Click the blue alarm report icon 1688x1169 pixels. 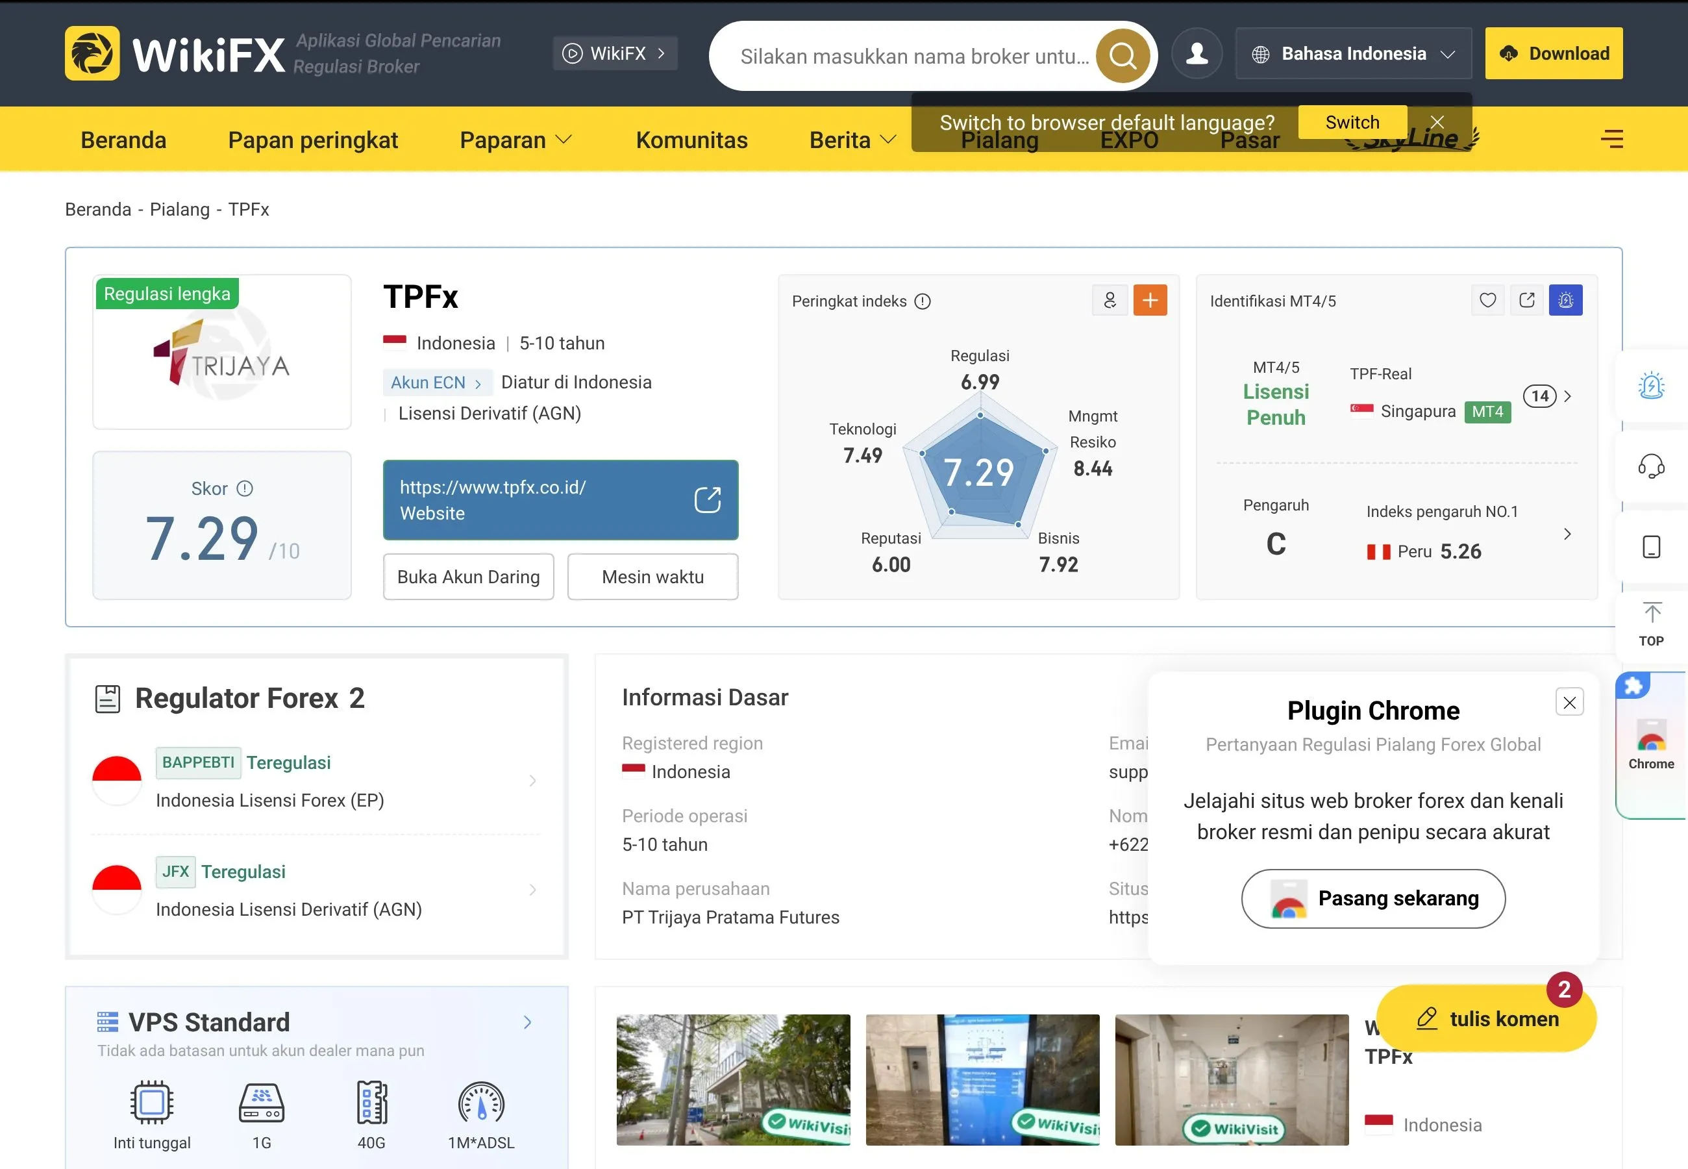click(x=1566, y=300)
